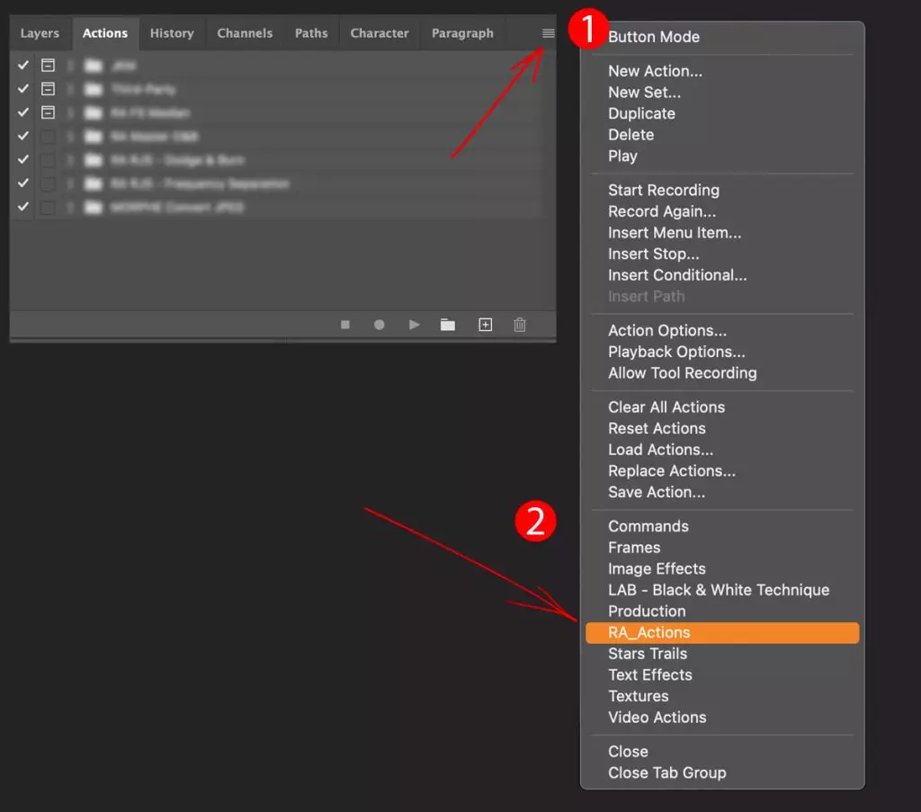The width and height of the screenshot is (921, 812).
Task: Toggle the dialog icon on the FS Median row
Action: point(49,112)
